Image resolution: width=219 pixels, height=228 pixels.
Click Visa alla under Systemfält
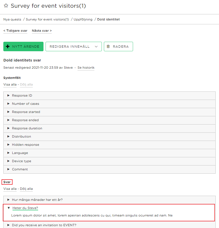pos(10,85)
